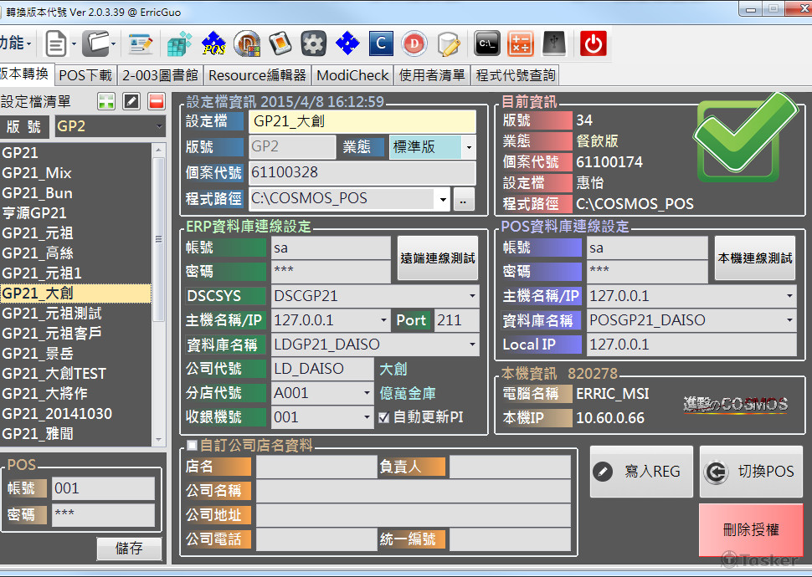Open the command prompt icon
Image resolution: width=812 pixels, height=577 pixels.
point(487,44)
